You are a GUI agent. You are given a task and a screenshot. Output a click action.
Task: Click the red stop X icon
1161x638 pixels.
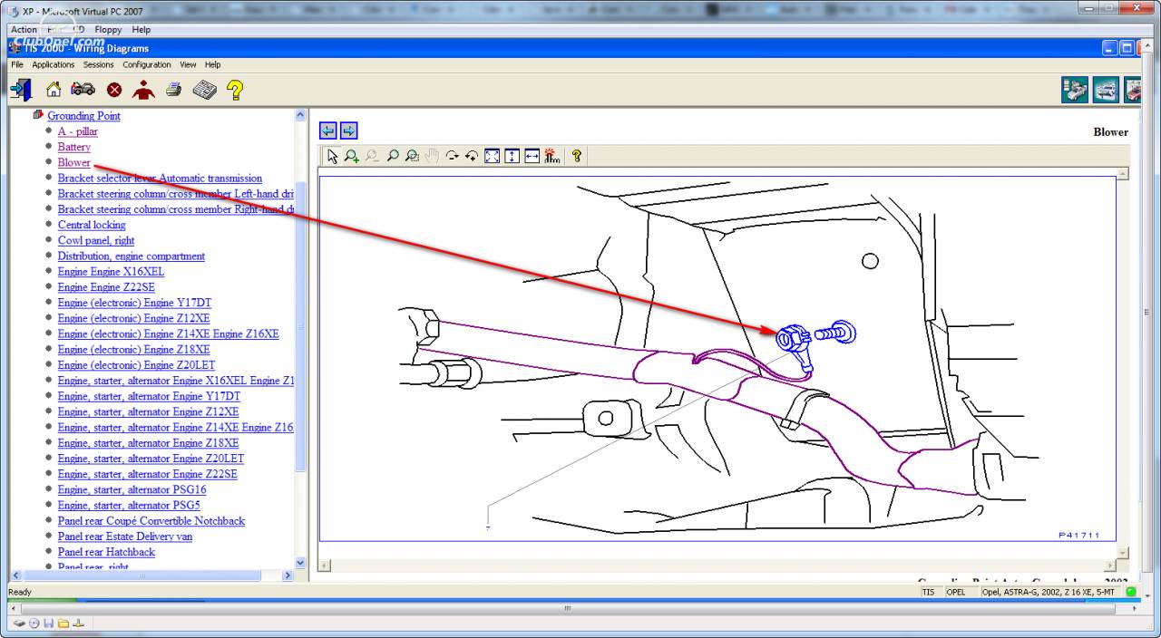114,90
